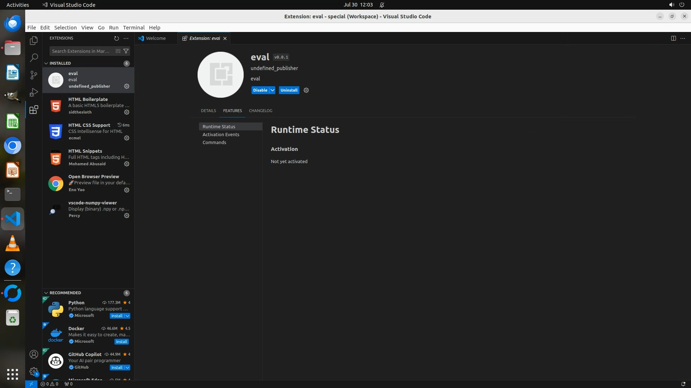Click manage gear for HTML Boilerplate extension
This screenshot has height=388, width=691.
click(x=127, y=112)
